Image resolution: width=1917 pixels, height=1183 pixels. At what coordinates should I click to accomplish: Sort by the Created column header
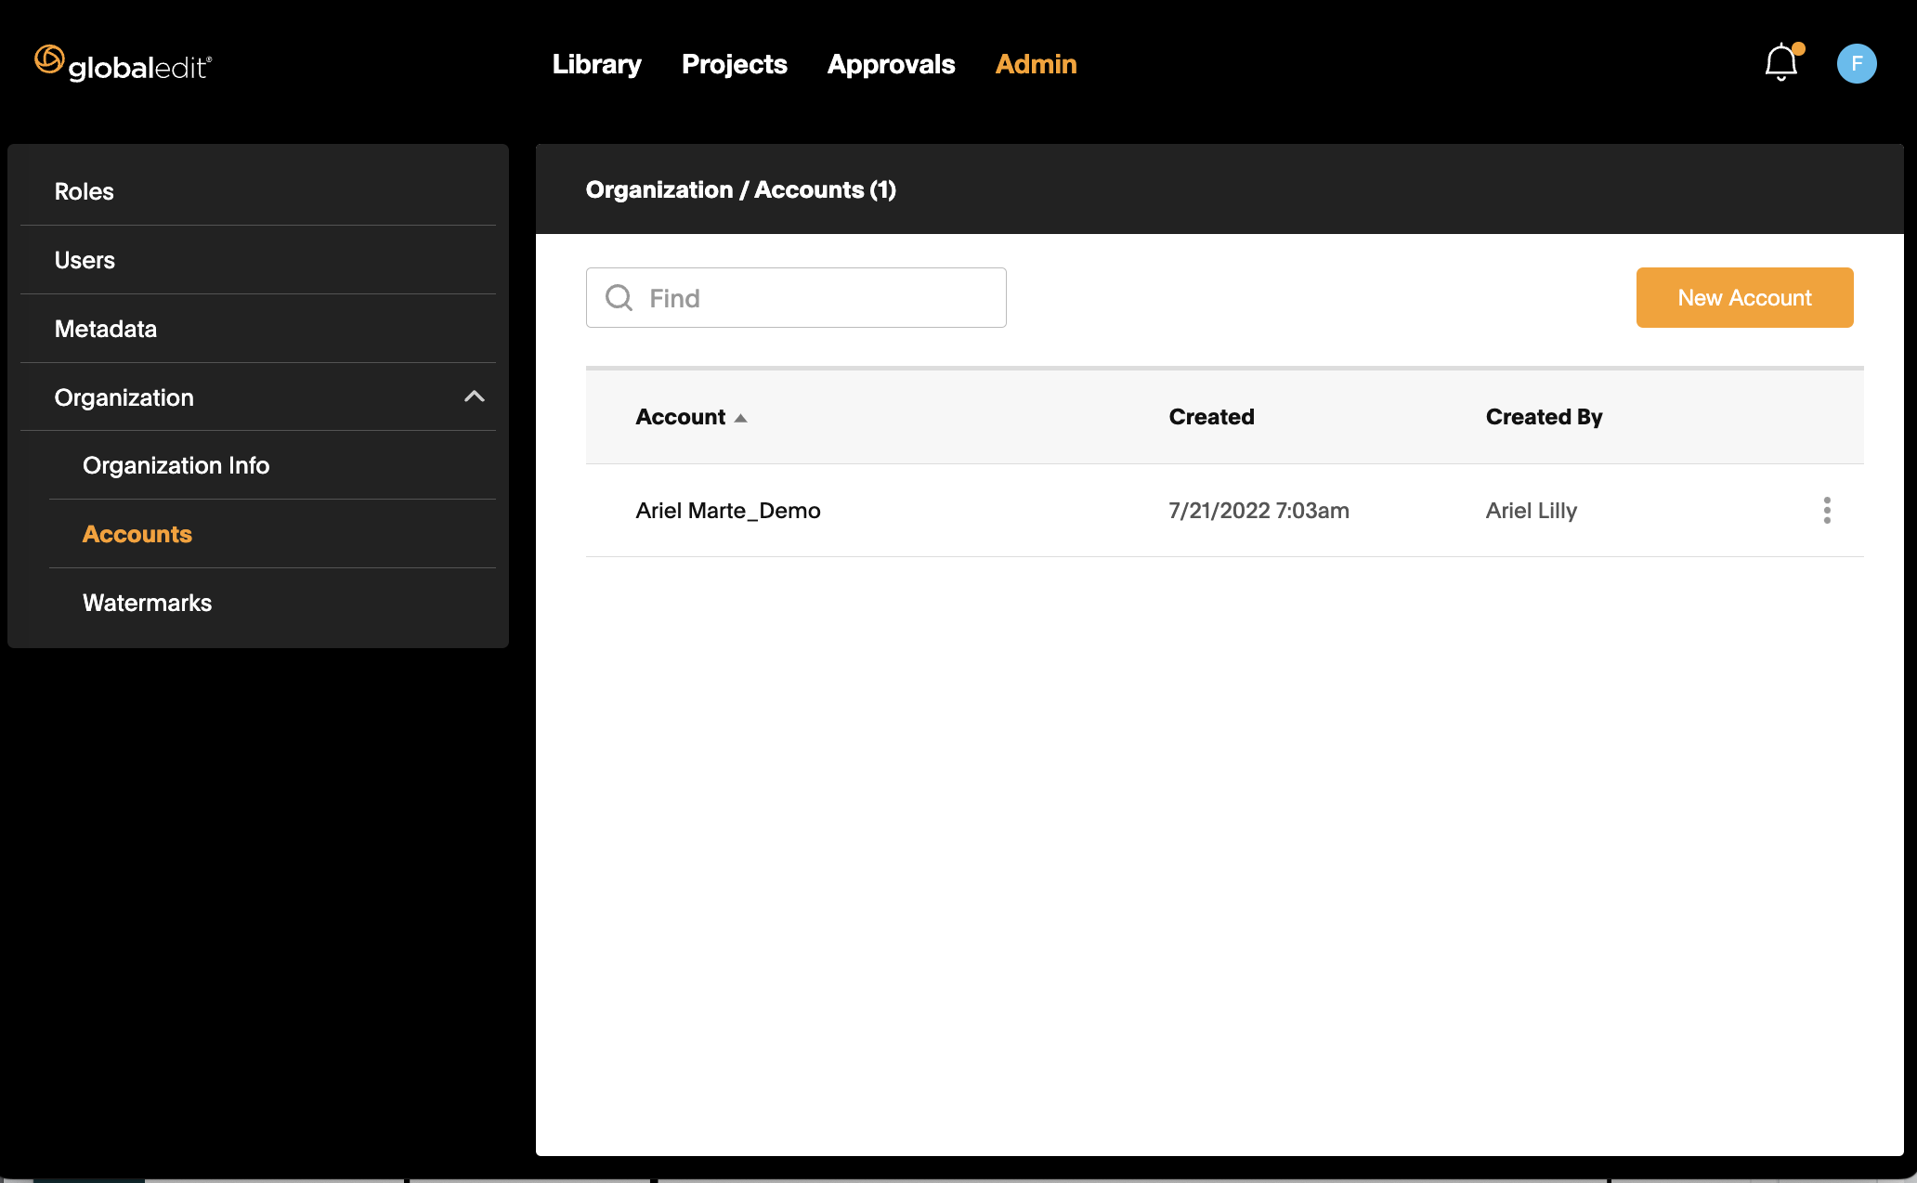[1211, 417]
